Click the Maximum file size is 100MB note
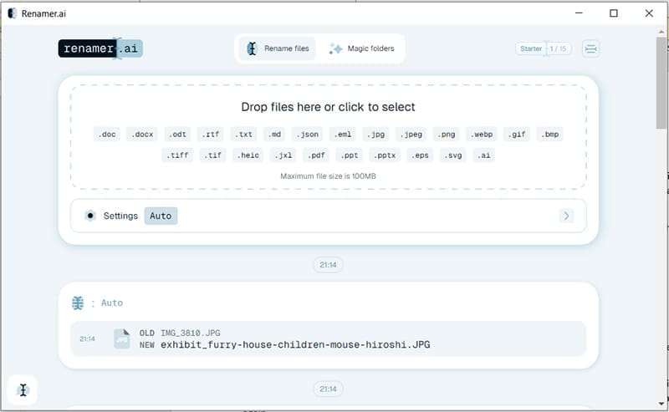Screen dimensions: 669x412 [328, 176]
